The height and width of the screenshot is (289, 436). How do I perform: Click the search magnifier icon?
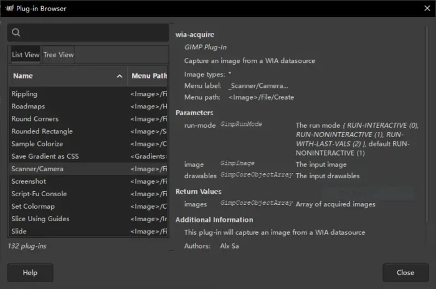tap(16, 33)
